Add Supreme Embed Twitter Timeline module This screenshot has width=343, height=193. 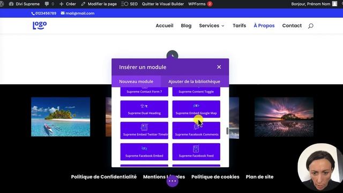144,130
